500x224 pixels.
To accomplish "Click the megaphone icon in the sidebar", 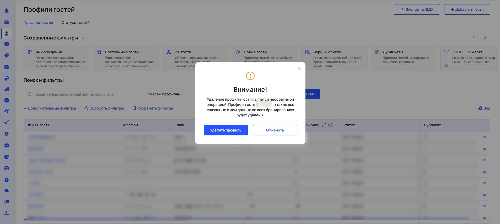I will (7, 202).
